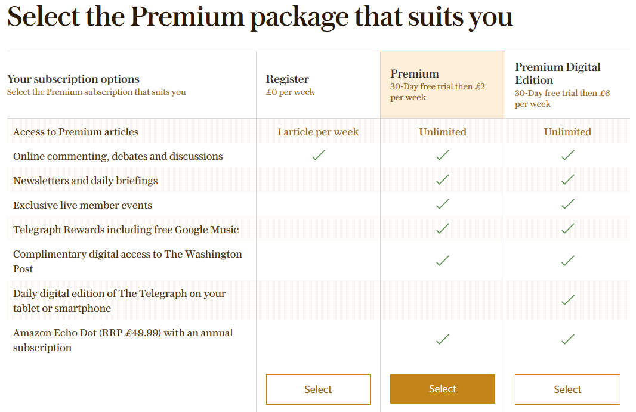Click Premium checkmark for Newsletters and daily briefings
Viewport: 636px width, 412px height.
point(443,179)
